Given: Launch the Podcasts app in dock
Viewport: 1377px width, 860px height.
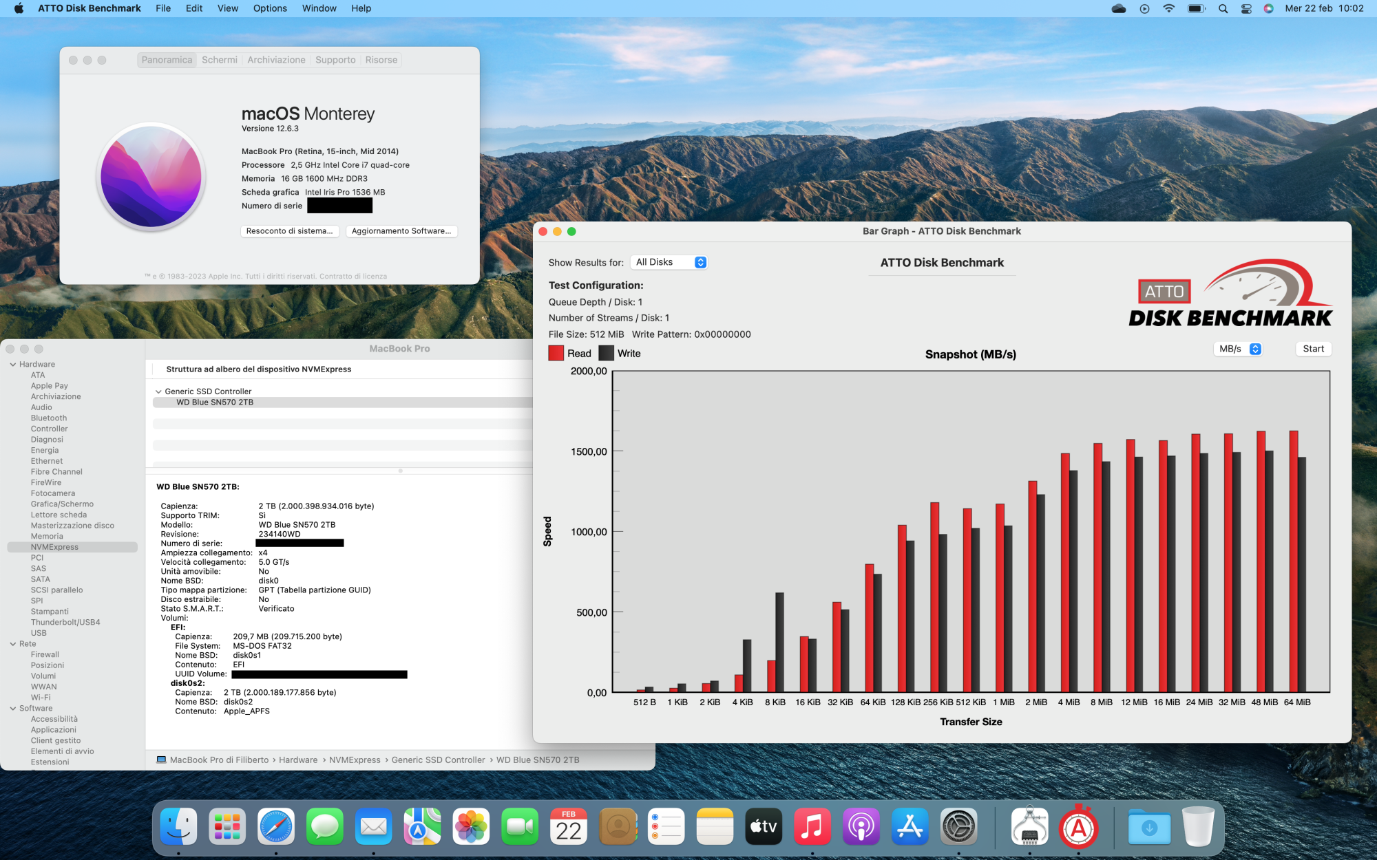Looking at the screenshot, I should [861, 826].
